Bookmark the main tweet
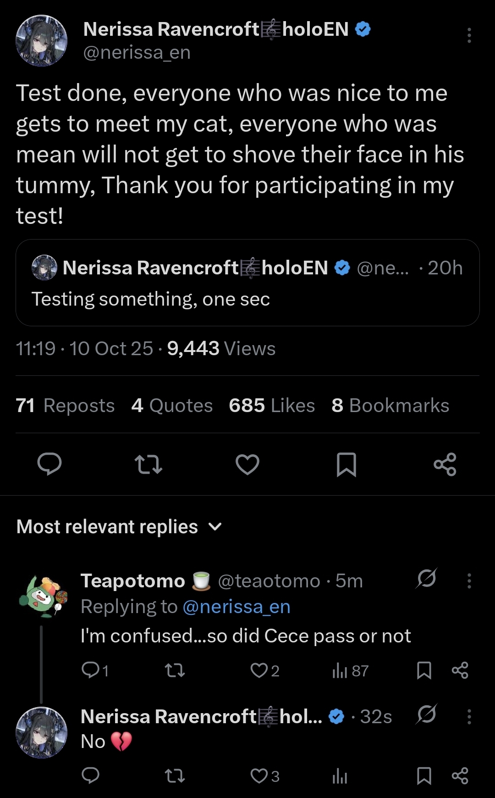 (x=346, y=464)
